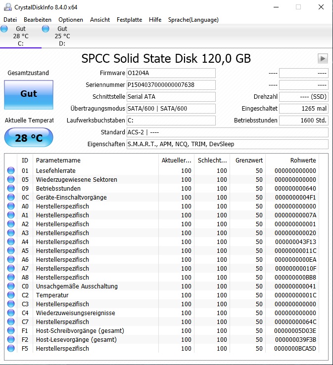The height and width of the screenshot is (365, 333).
Task: Click the Gut health status button
Action: pos(29,95)
